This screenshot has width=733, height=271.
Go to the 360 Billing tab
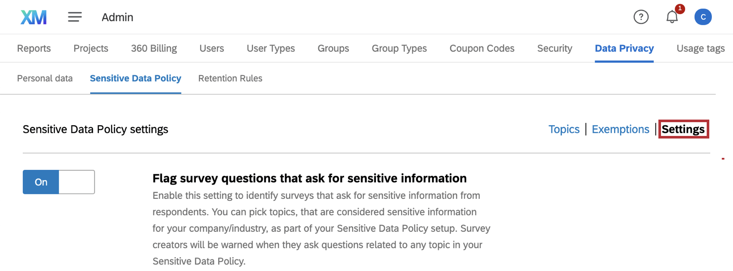pyautogui.click(x=154, y=49)
